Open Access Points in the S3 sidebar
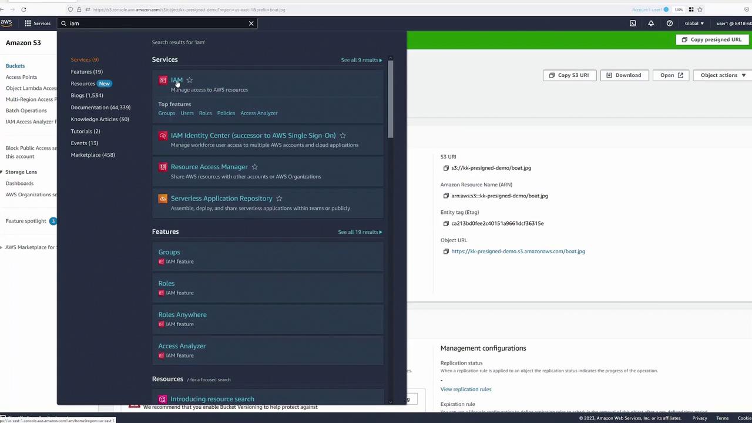The width and height of the screenshot is (752, 423). point(21,77)
